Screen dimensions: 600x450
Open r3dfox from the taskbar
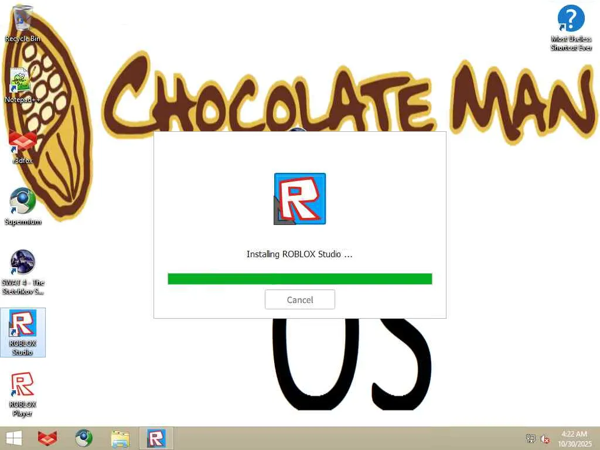point(47,438)
